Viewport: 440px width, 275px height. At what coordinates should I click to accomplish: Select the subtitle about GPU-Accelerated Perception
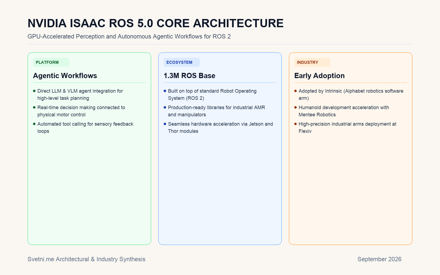coord(129,36)
